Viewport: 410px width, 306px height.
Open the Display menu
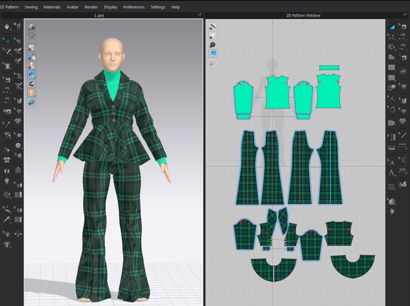click(x=111, y=7)
